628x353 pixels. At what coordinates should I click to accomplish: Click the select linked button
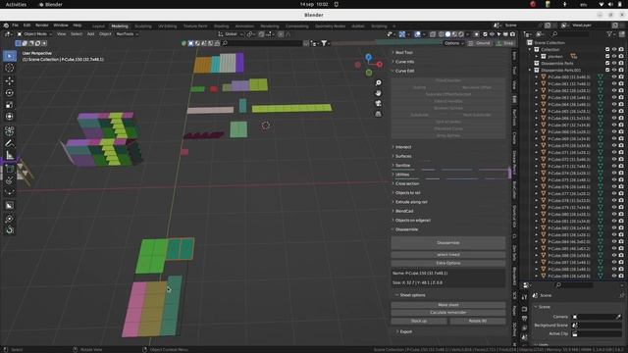click(x=448, y=255)
